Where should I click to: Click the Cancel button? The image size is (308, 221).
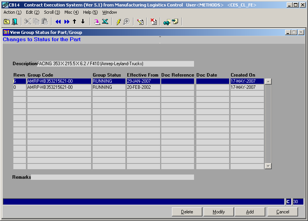(282, 212)
